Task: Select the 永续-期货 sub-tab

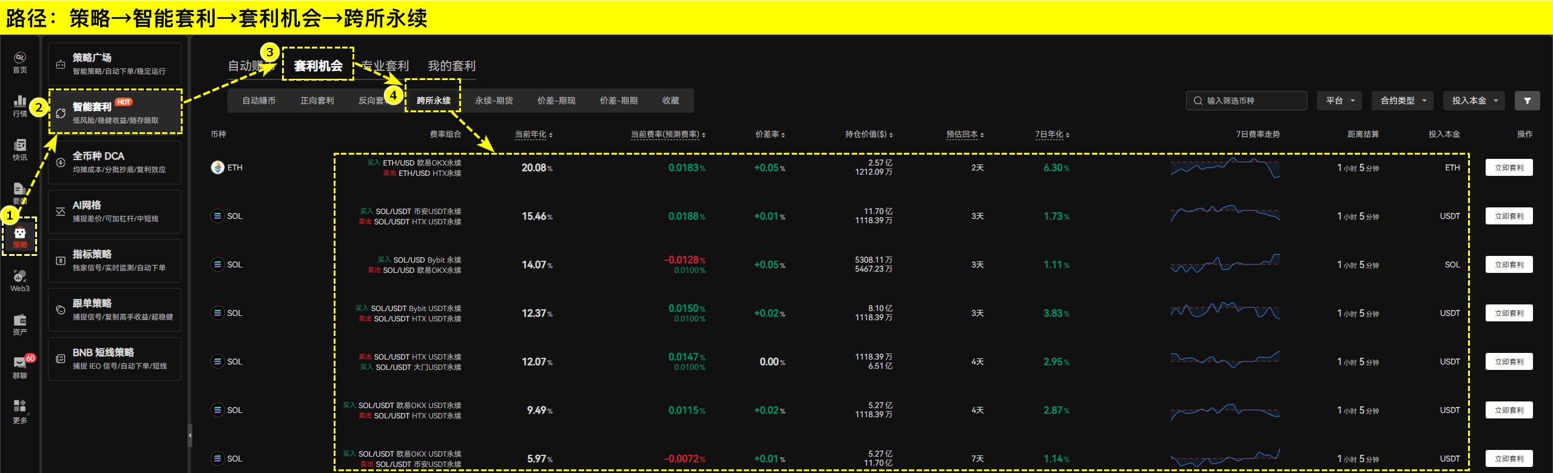Action: pyautogui.click(x=494, y=101)
